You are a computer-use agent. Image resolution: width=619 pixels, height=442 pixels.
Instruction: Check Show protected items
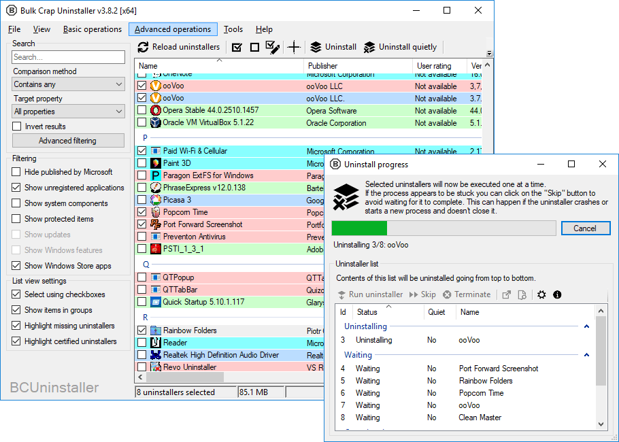[16, 219]
